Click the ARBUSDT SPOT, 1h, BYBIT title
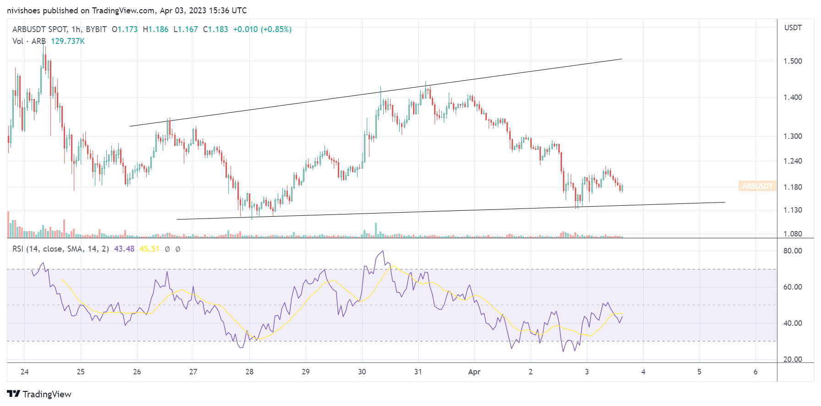Viewport: 821px width, 406px height. click(x=60, y=29)
